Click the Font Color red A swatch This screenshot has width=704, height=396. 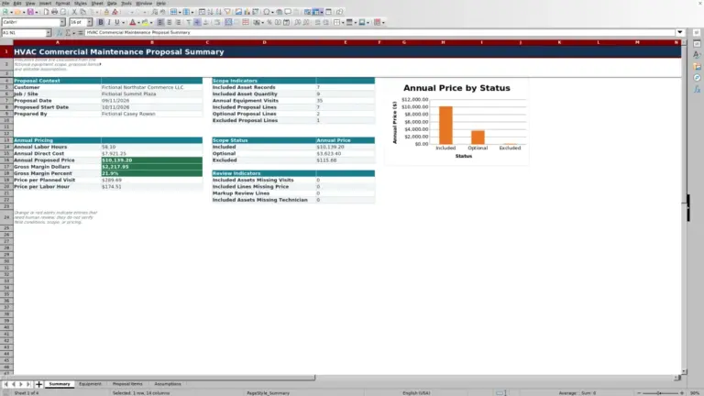pyautogui.click(x=132, y=22)
